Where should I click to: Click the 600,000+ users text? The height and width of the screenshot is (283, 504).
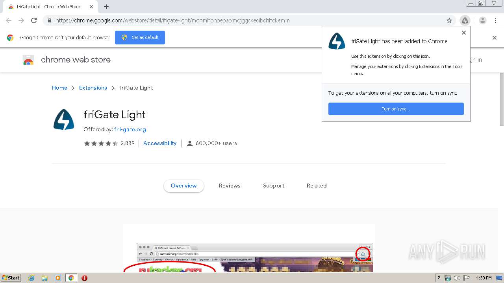click(216, 143)
